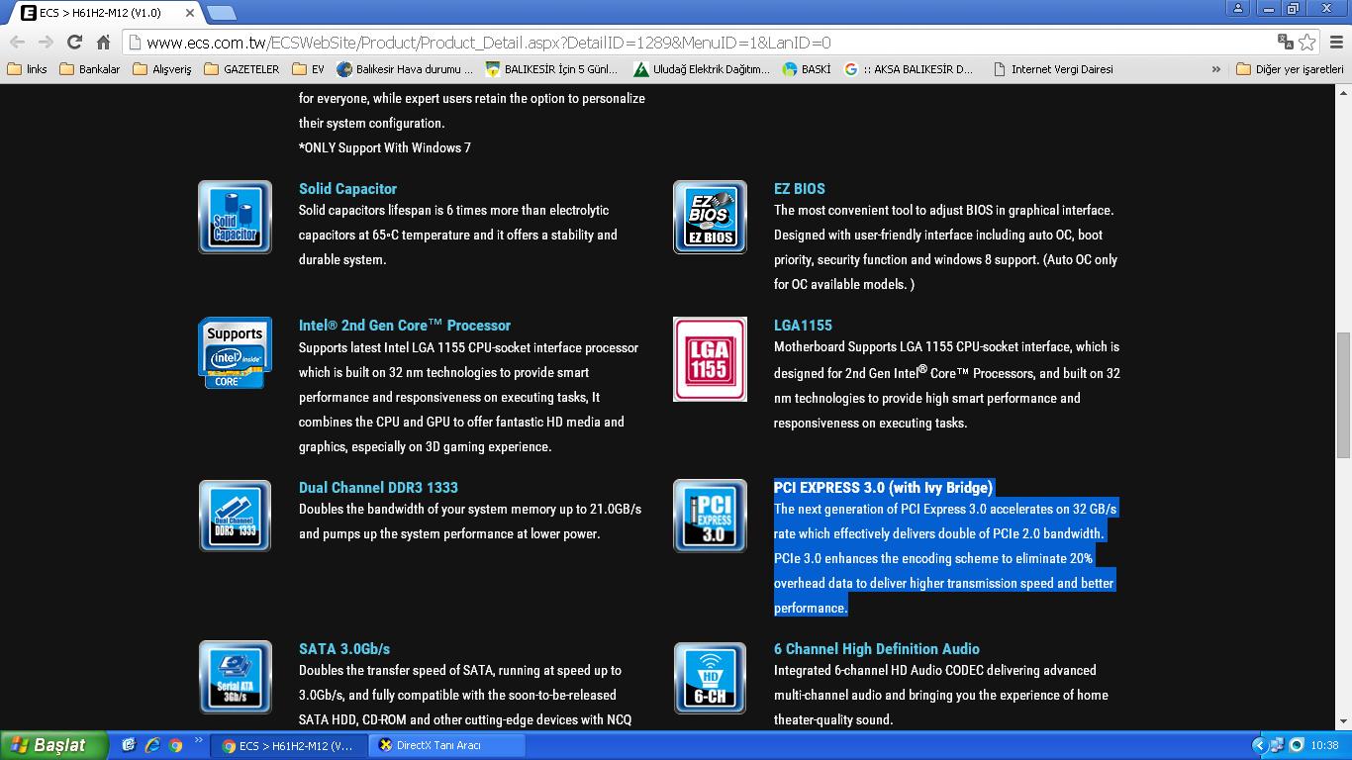Click the '*ONLY Support With Windows 7' note

click(385, 147)
